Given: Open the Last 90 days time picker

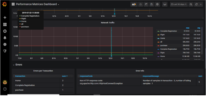Looking at the screenshot, I should coord(179,4).
